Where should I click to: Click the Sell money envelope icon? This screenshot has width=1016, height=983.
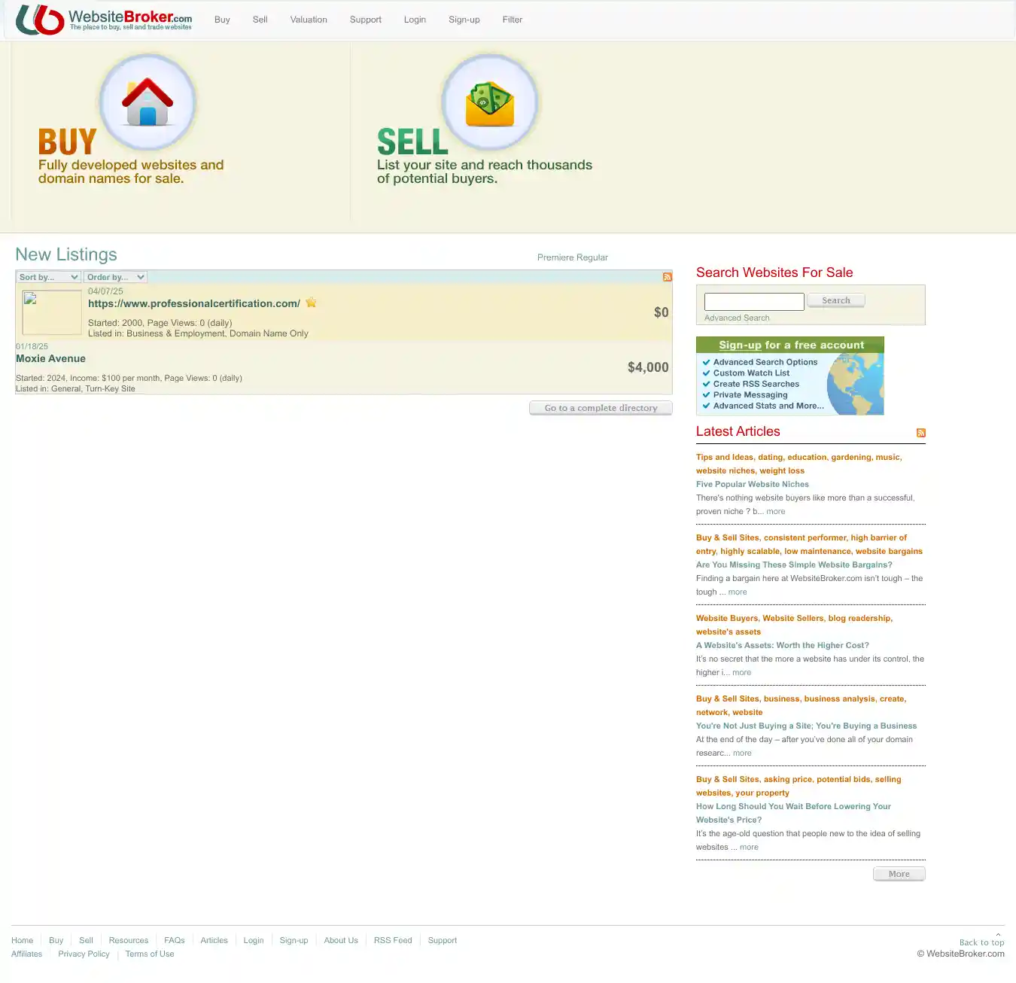(490, 103)
